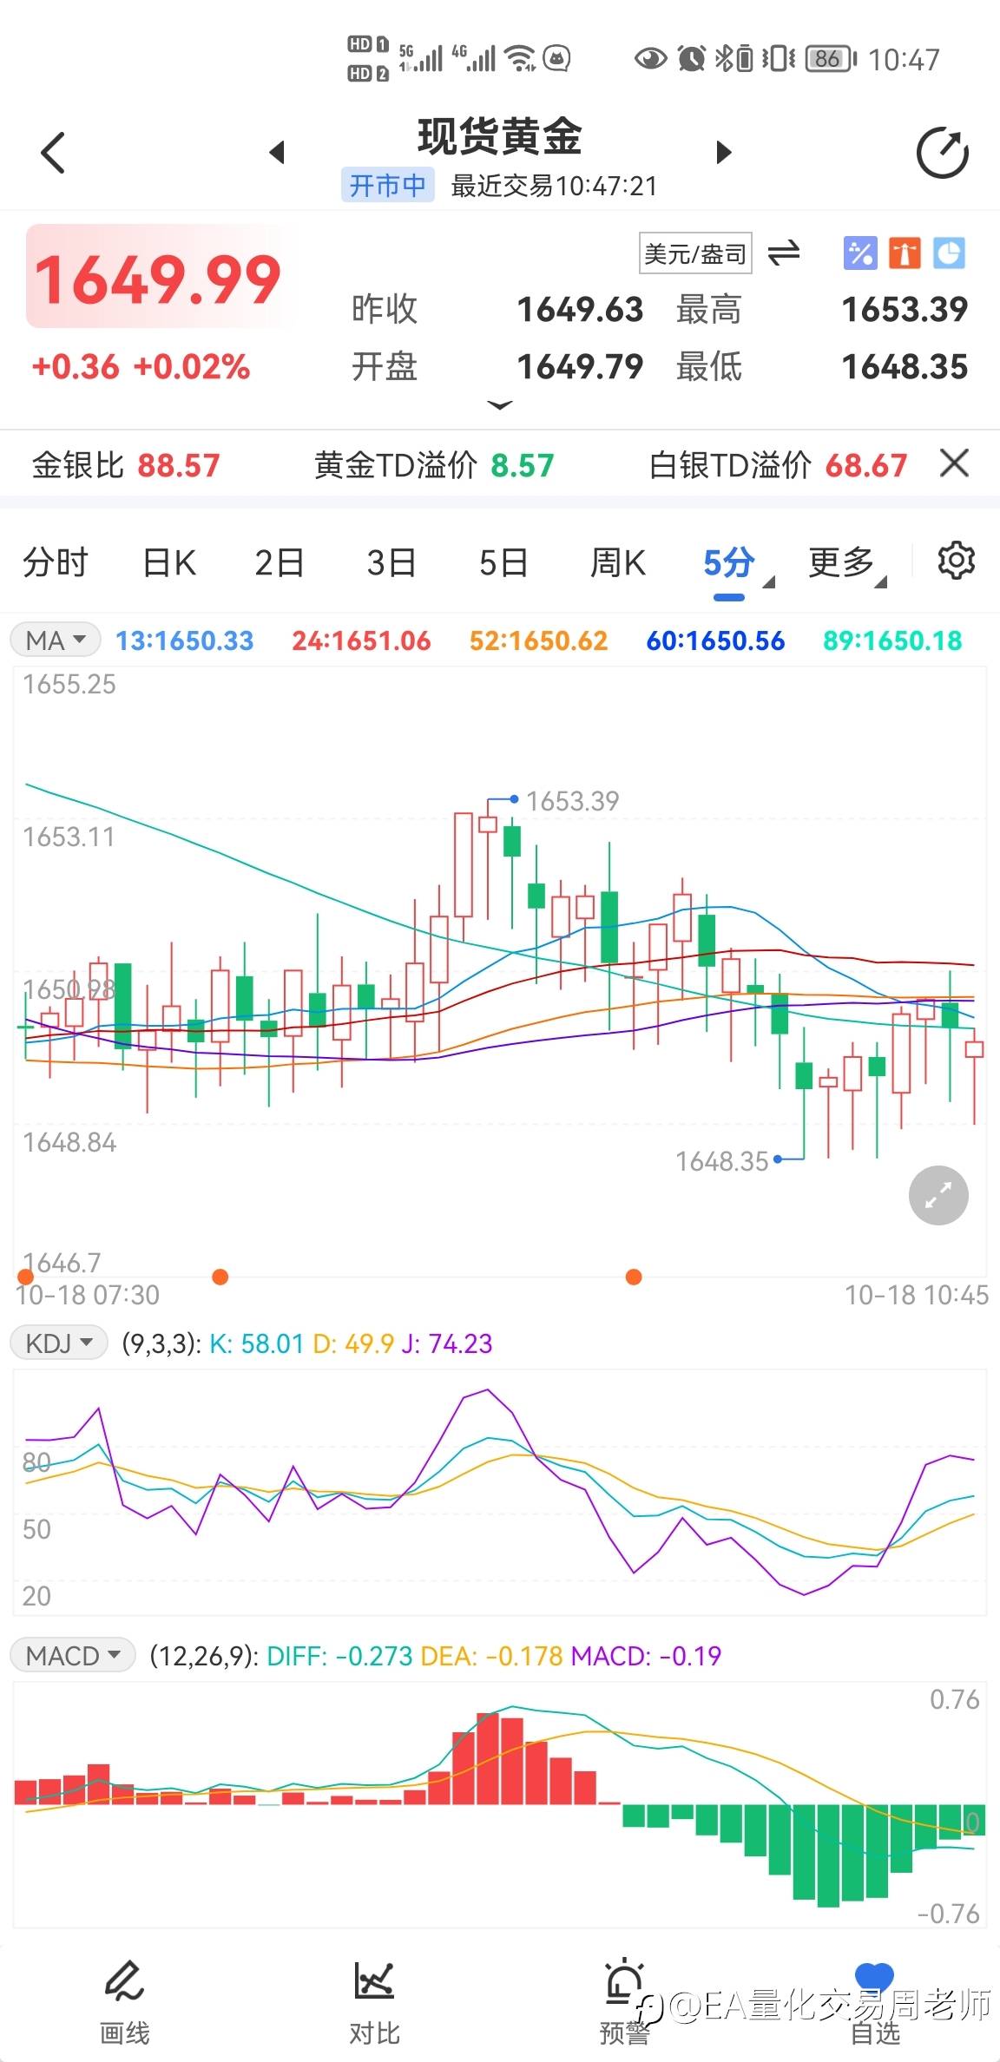
Task: Tap the MA 89:1650.18 label
Action: point(892,640)
